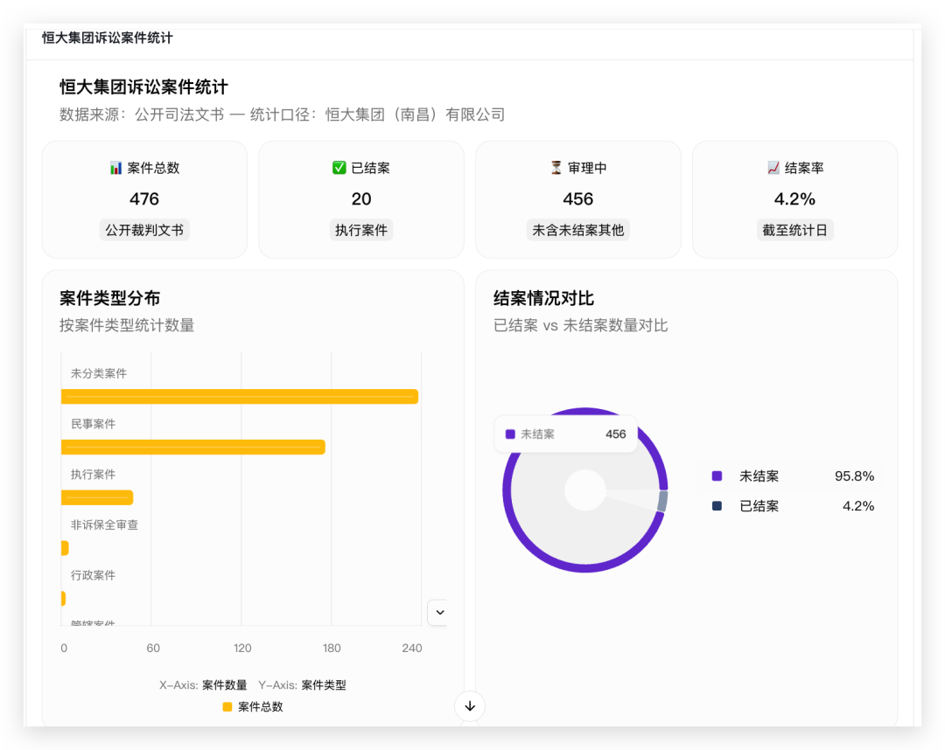Viewport: 945px width, 750px height.
Task: Click the yellow 案件总数 legend swatch
Action: point(227,706)
